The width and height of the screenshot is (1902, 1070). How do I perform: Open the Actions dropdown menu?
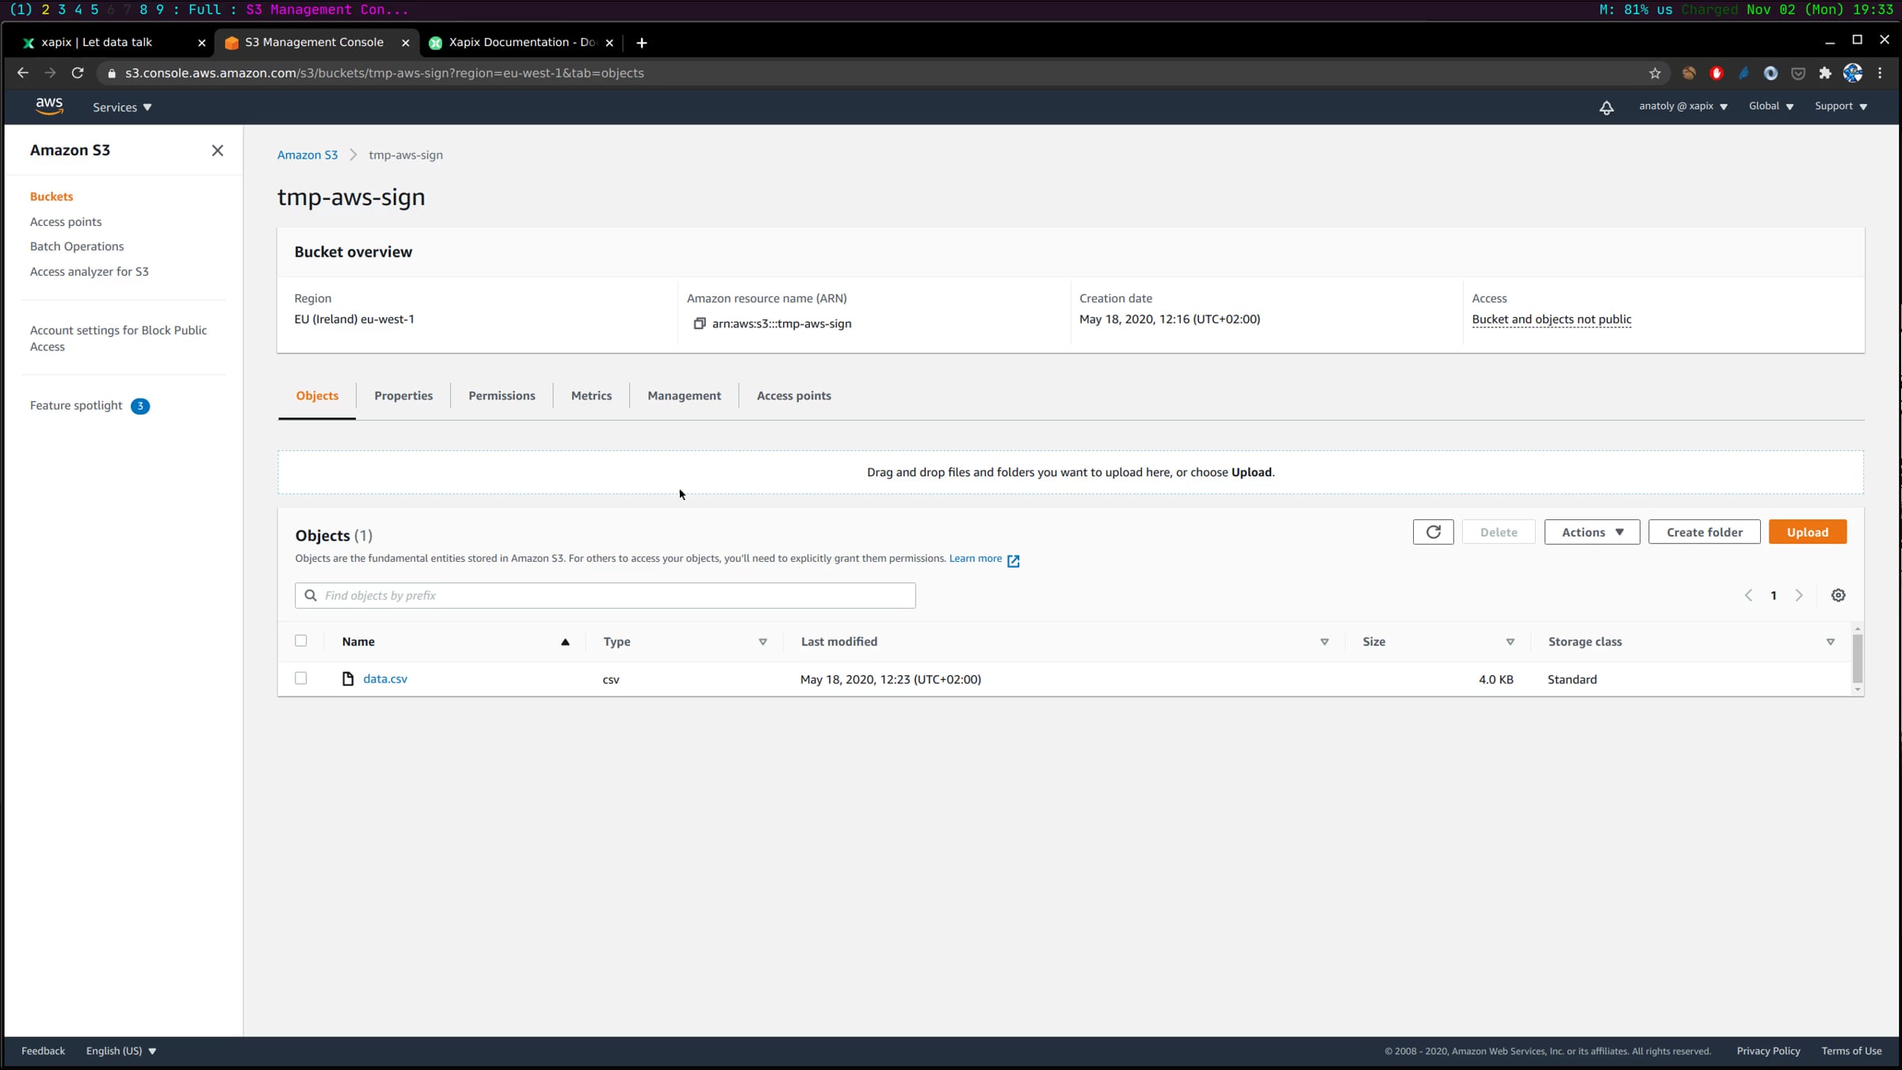(x=1591, y=532)
